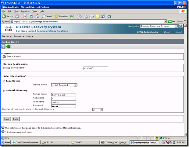Image resolution: width=189 pixels, height=147 pixels.
Task: Click the Windows Start button
Action: 6,143
